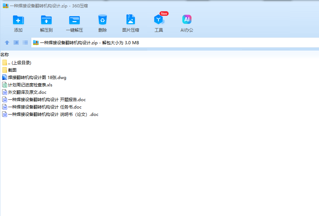Click the 添加 (Add) toolbar icon
319x216 pixels.
(x=18, y=20)
